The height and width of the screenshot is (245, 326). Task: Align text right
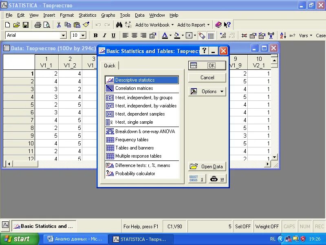pyautogui.click(x=143, y=36)
